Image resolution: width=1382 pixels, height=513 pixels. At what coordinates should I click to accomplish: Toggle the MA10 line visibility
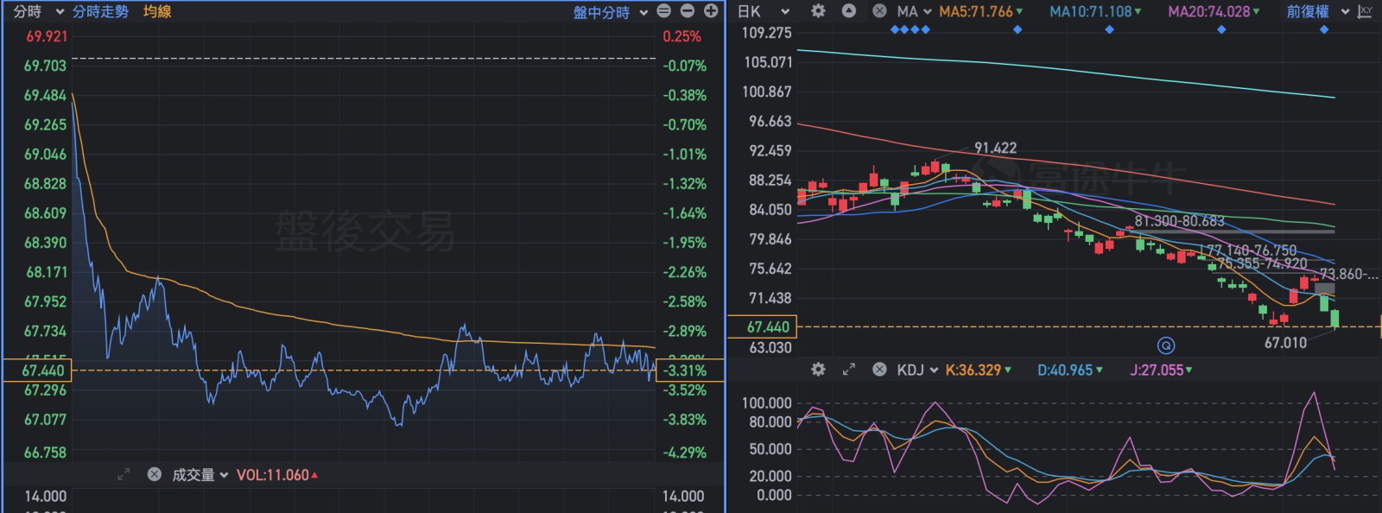pos(1094,11)
